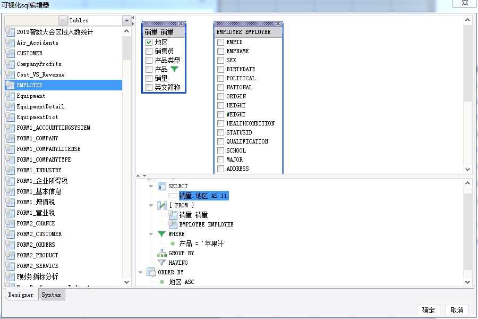Close the EMPLOYEE table box

point(278,23)
